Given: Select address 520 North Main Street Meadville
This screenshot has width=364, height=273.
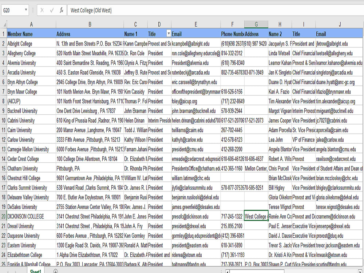Looking at the screenshot, I should 90,53.
